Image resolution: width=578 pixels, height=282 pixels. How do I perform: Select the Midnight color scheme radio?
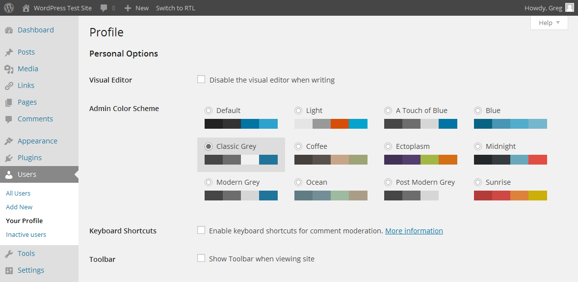[478, 146]
